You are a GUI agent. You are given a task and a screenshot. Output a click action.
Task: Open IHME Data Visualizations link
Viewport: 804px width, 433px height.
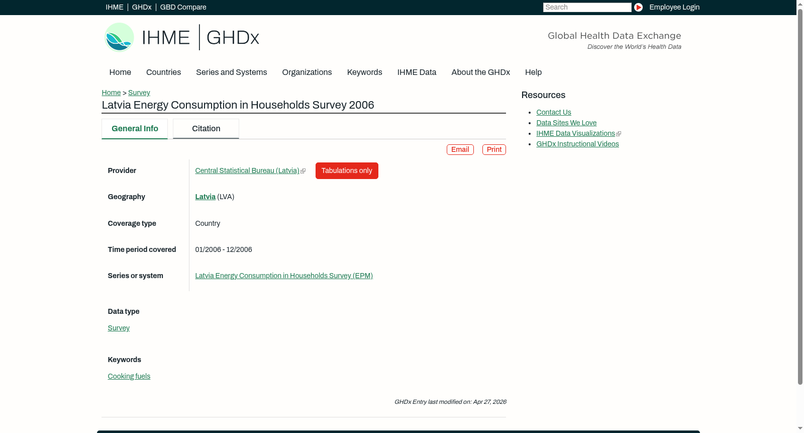pos(575,134)
